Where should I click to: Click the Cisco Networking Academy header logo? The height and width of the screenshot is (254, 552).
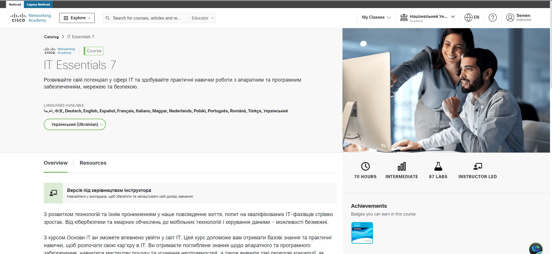31,18
